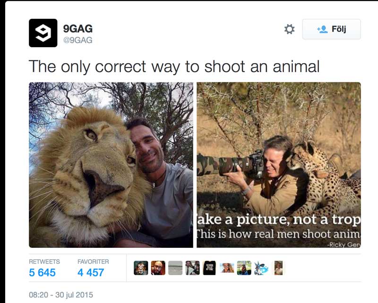The height and width of the screenshot is (303, 378).
Task: Open the lion selfie photo
Action: [111, 165]
